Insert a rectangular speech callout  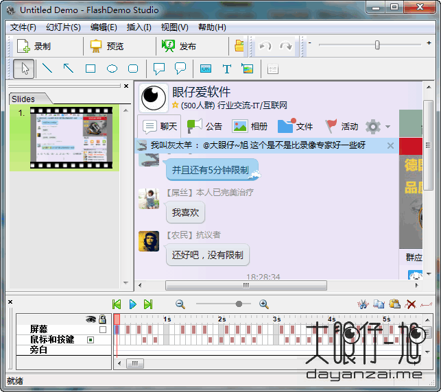coord(159,69)
